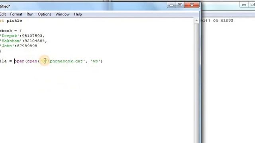Maximize the editor window
The width and height of the screenshot is (255, 143).
click(x=180, y=5)
